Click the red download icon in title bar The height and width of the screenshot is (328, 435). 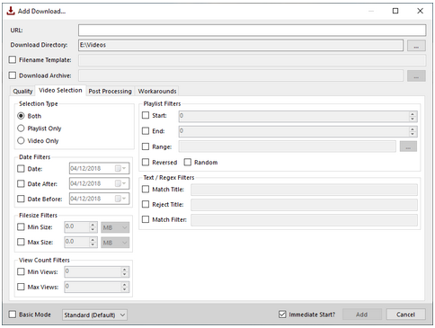pos(11,11)
